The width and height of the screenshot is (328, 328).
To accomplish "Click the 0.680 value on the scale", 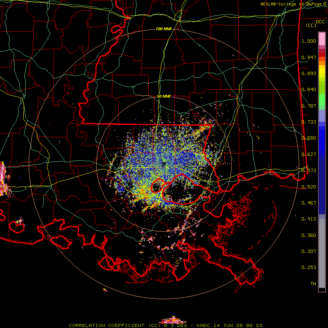I will tap(309, 138).
